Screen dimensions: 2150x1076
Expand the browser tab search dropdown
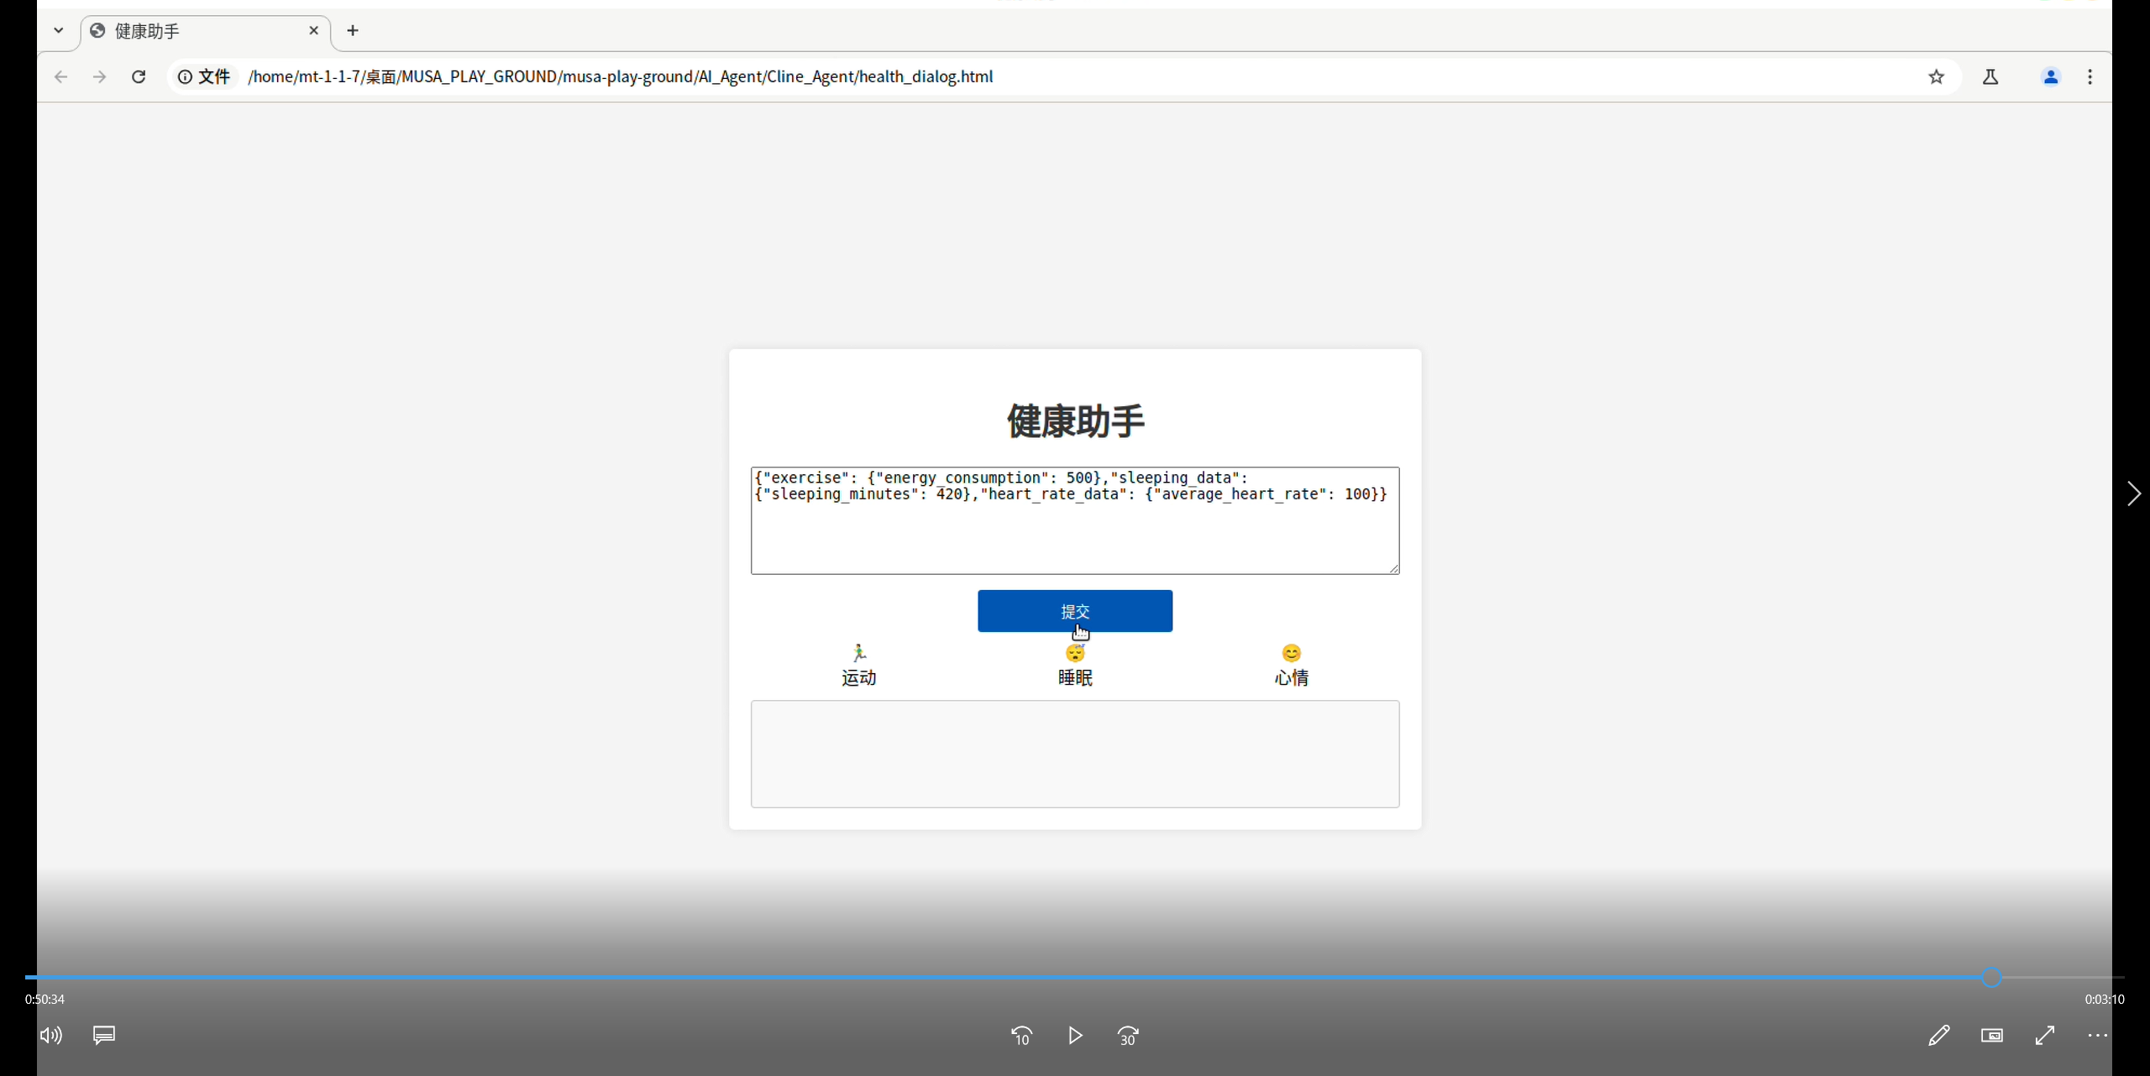tap(58, 31)
